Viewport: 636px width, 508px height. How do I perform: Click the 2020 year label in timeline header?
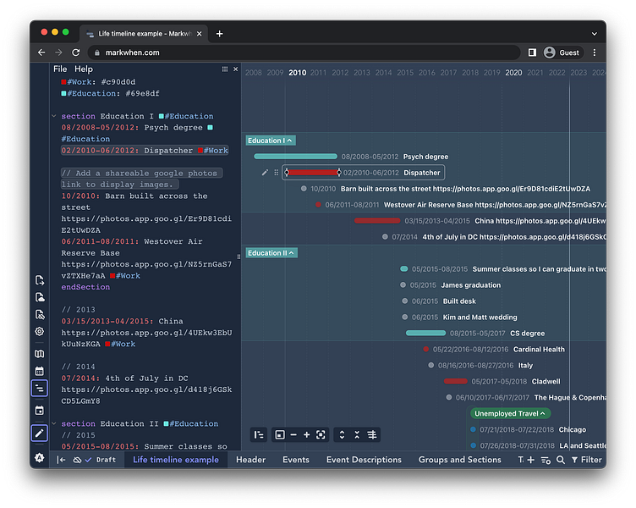point(513,73)
